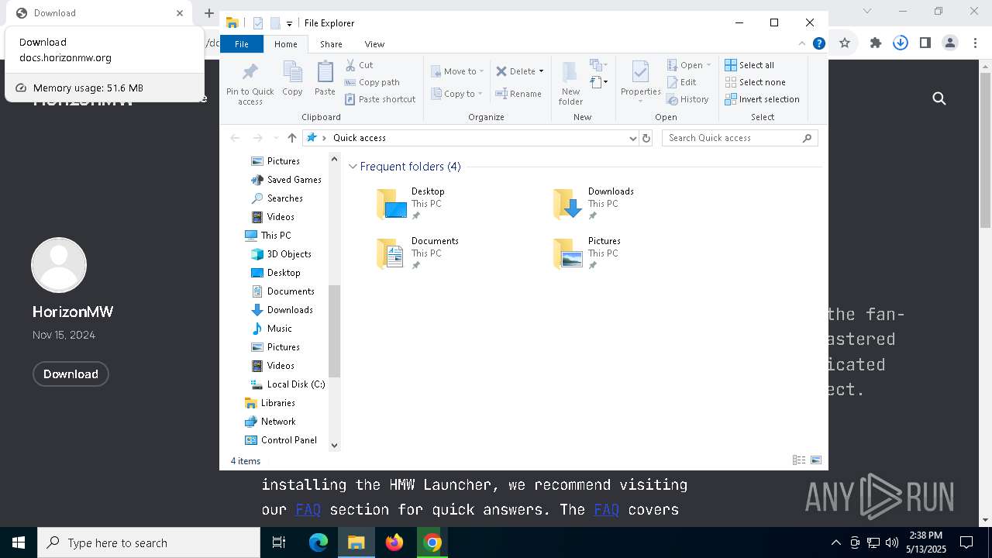Open the Windows Start menu
Image resolution: width=992 pixels, height=558 pixels.
point(19,542)
